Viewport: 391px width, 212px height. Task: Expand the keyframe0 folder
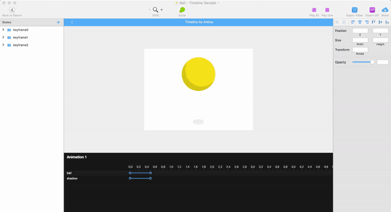[x=3, y=30]
